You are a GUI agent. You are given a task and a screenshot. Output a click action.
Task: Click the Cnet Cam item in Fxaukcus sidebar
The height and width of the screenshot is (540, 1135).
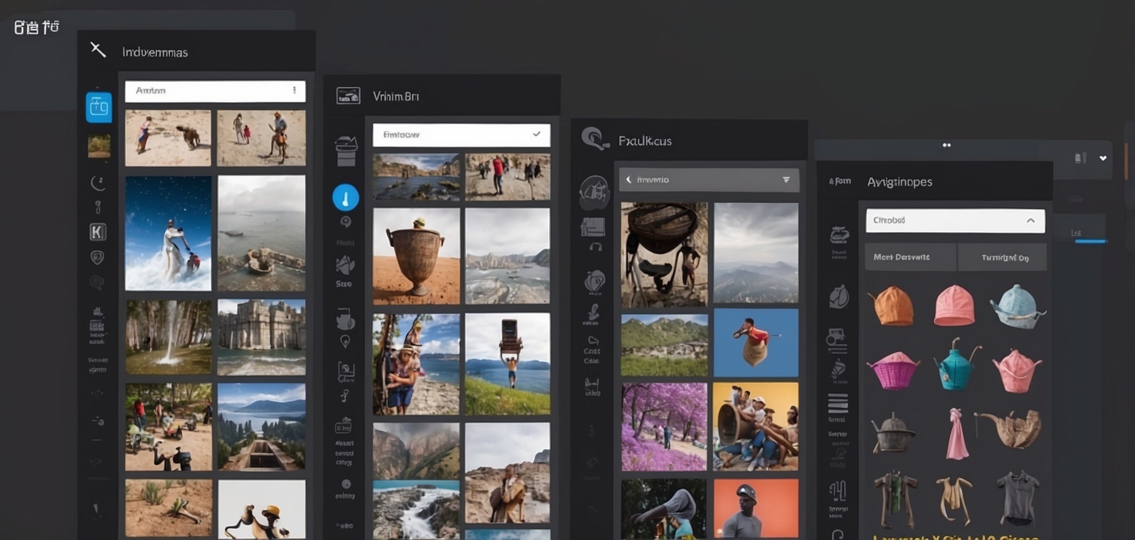pyautogui.click(x=592, y=350)
